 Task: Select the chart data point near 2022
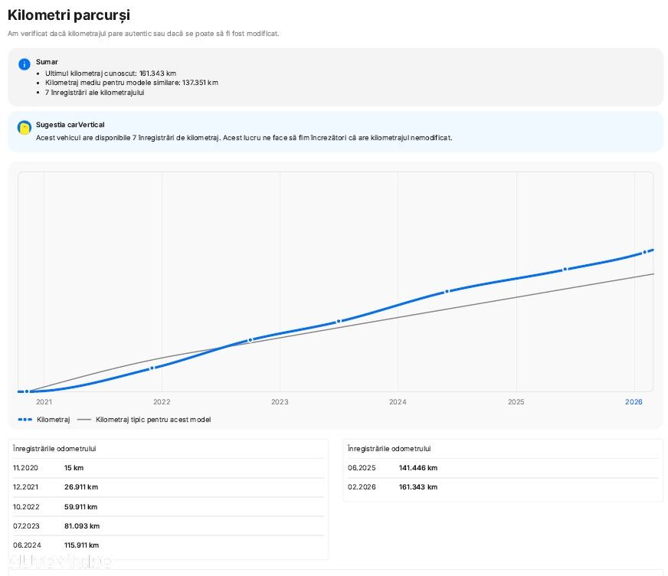[x=152, y=368]
